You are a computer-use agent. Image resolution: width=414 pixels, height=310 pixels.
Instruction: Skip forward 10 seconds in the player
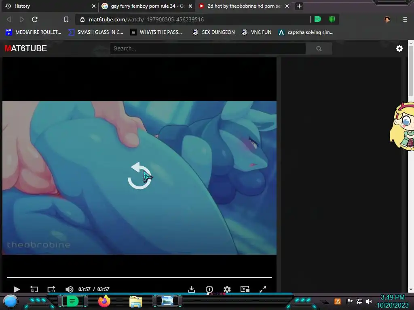click(51, 289)
